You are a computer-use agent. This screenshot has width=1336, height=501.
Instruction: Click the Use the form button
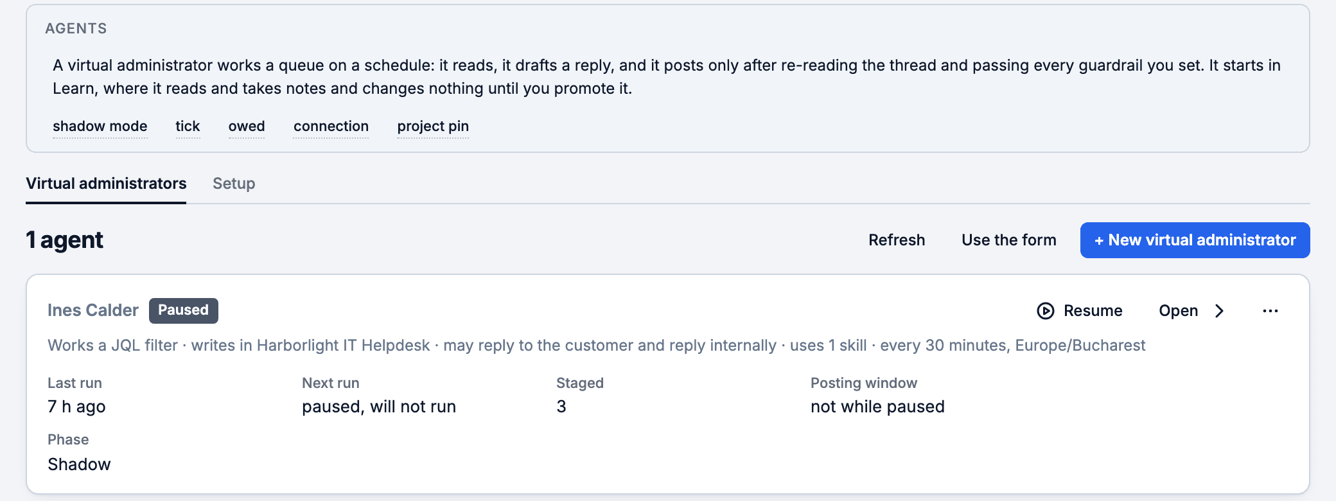click(x=1009, y=240)
